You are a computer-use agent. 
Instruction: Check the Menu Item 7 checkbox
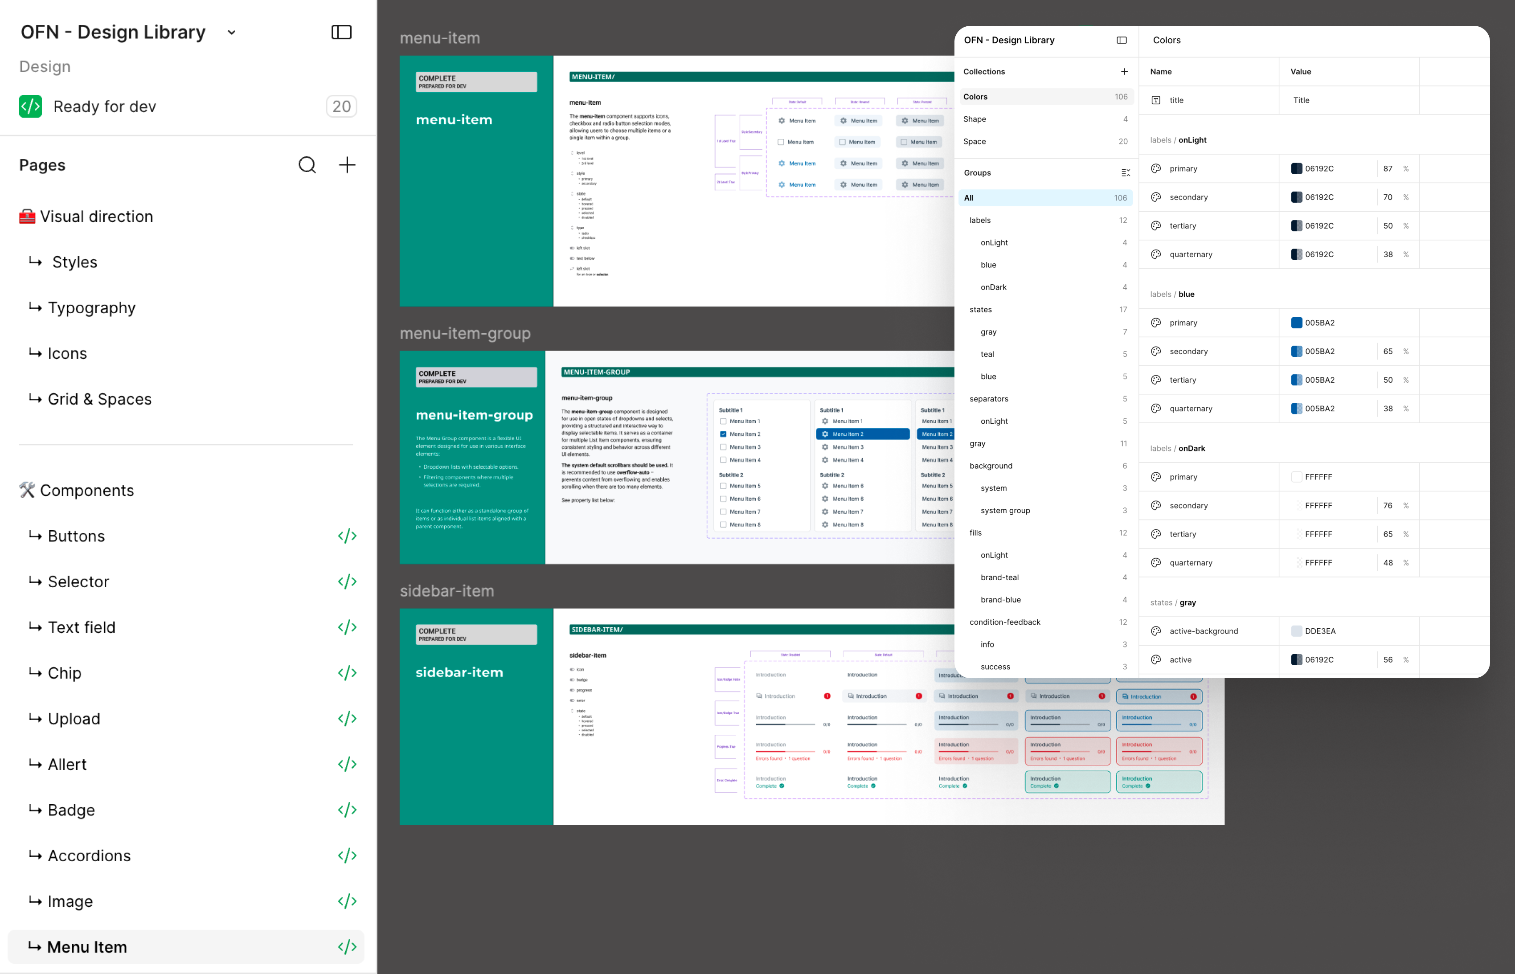tap(723, 512)
